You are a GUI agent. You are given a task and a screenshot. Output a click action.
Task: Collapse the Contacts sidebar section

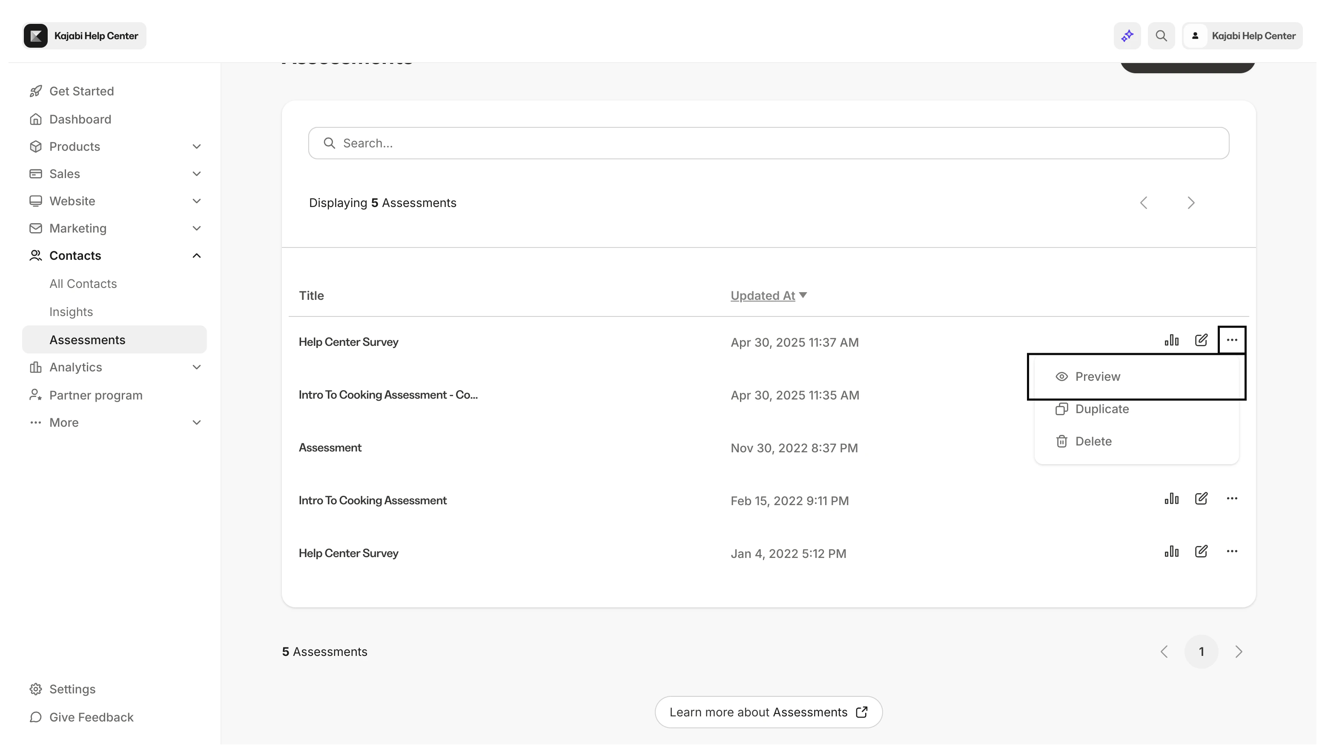pyautogui.click(x=196, y=256)
